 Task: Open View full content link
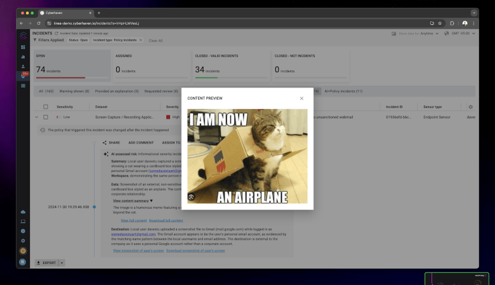coord(134,221)
